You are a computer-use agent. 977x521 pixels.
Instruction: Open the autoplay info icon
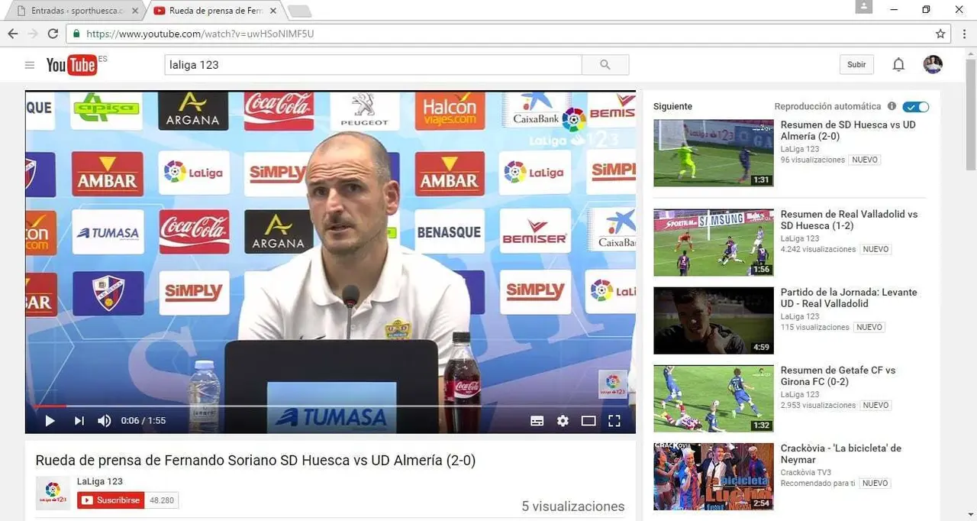892,106
